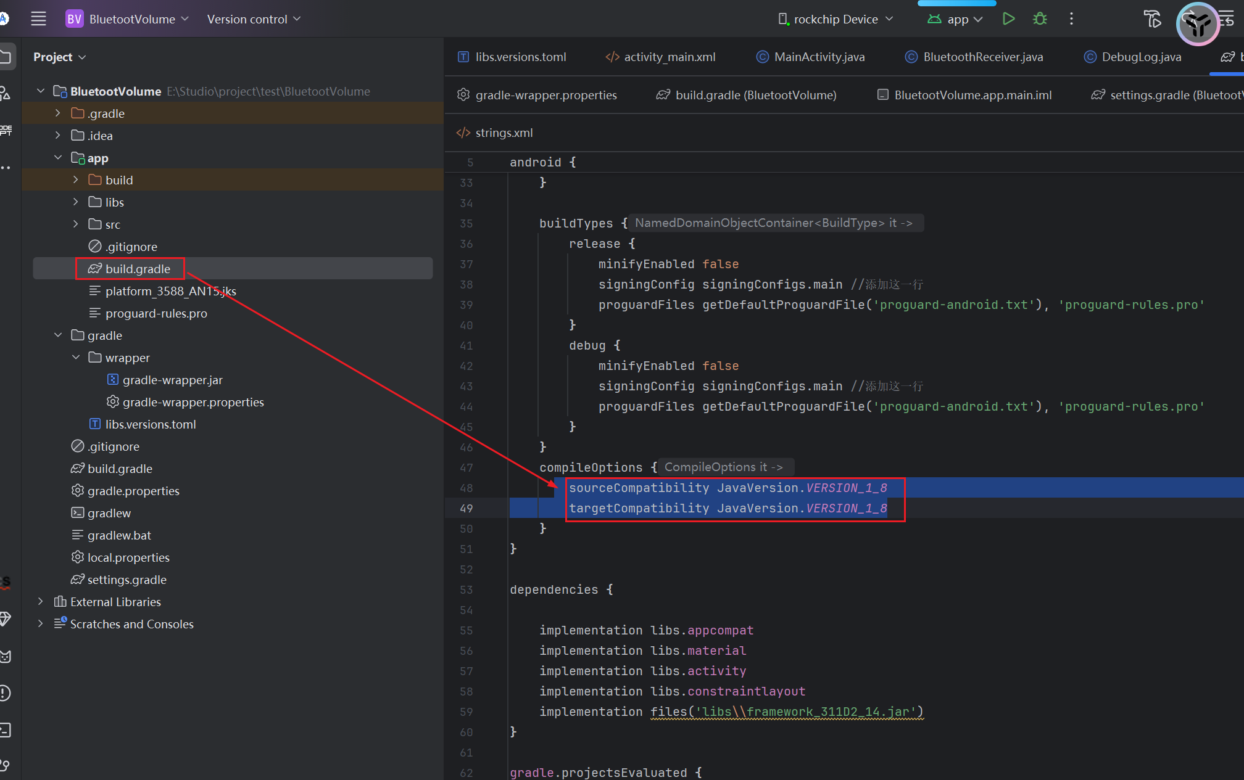Open the rockchip Device selector
The width and height of the screenshot is (1244, 780).
(x=836, y=19)
